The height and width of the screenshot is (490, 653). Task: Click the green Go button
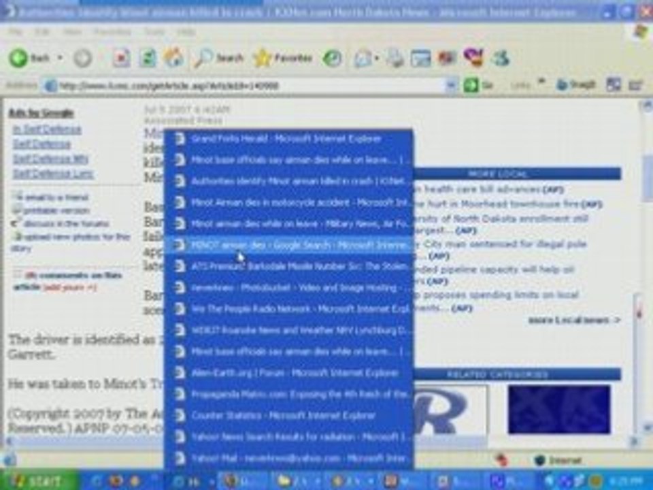[x=479, y=86]
